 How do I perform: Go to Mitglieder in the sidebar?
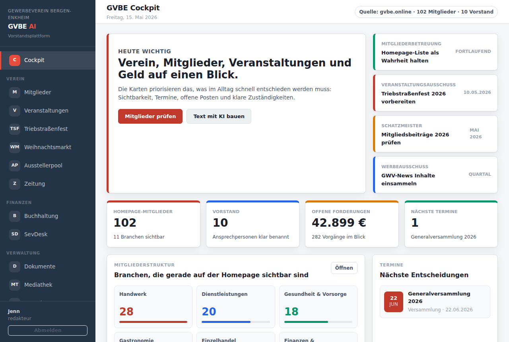[x=48, y=92]
